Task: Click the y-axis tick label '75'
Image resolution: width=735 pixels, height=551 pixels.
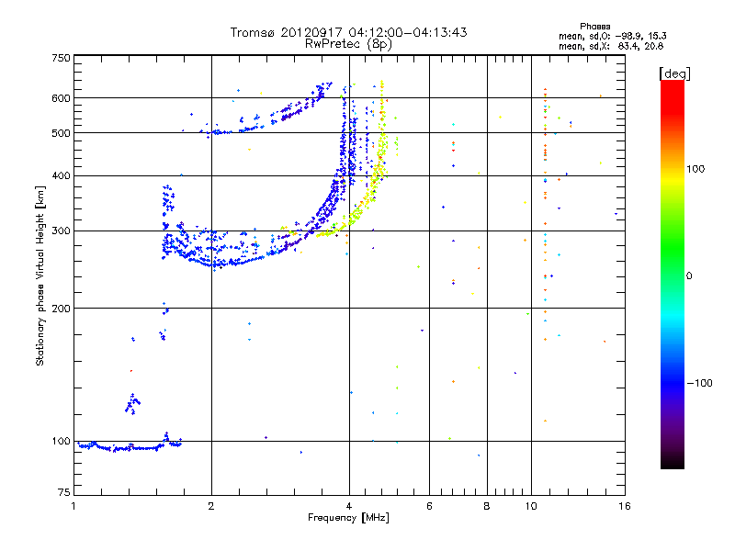Action: tap(64, 492)
